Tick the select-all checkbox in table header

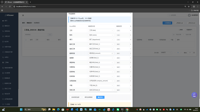pyautogui.click(x=26, y=40)
